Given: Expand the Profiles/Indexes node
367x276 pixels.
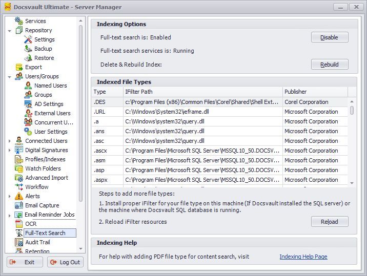Looking at the screenshot, I should point(10,159).
